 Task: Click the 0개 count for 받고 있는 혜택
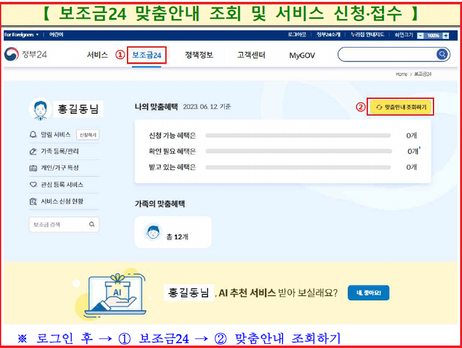(x=411, y=168)
